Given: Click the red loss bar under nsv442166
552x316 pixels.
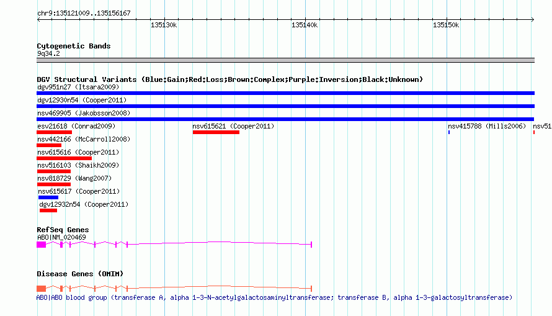Looking at the screenshot, I should pos(49,145).
